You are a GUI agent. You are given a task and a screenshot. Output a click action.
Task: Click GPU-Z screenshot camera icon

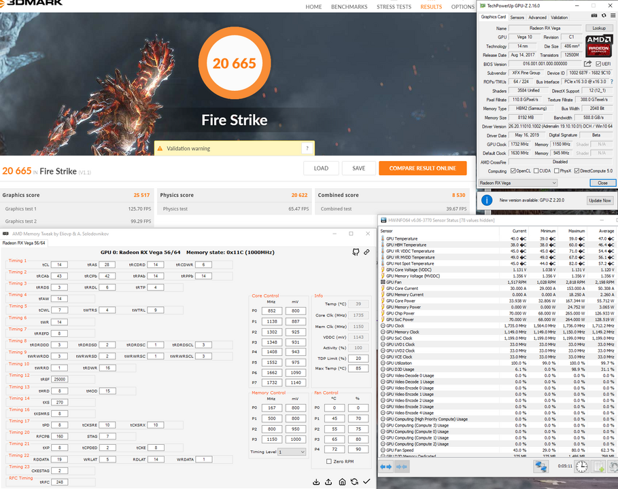click(x=594, y=16)
